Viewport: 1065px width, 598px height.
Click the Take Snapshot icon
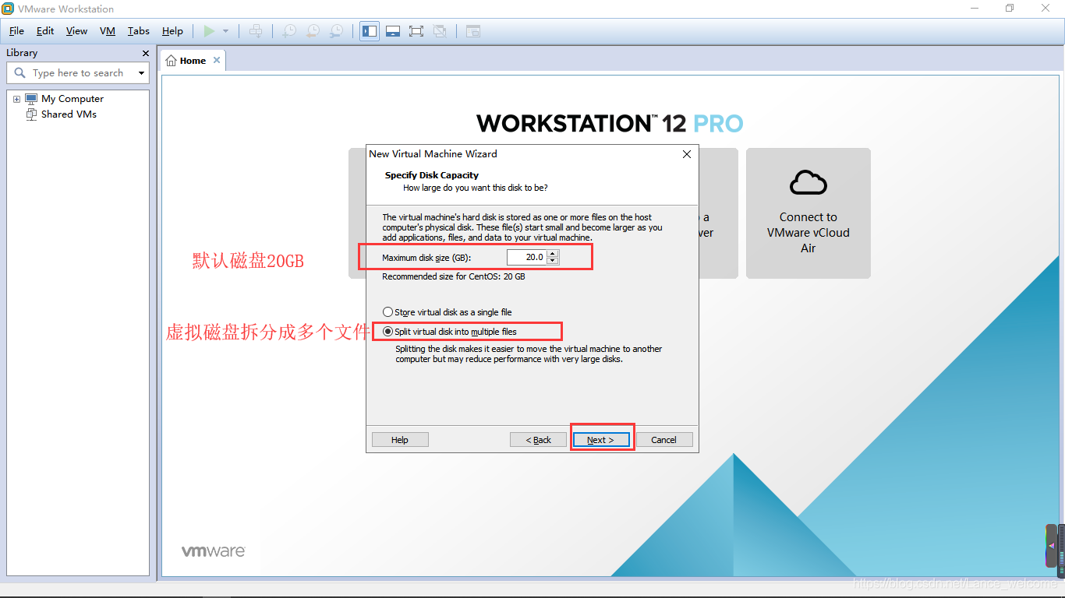(x=289, y=31)
